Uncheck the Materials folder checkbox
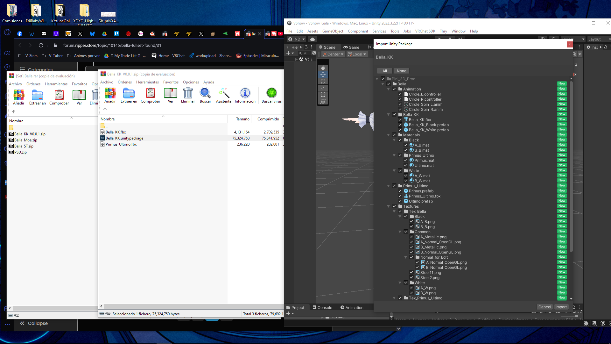The width and height of the screenshot is (611, 344). coord(394,135)
